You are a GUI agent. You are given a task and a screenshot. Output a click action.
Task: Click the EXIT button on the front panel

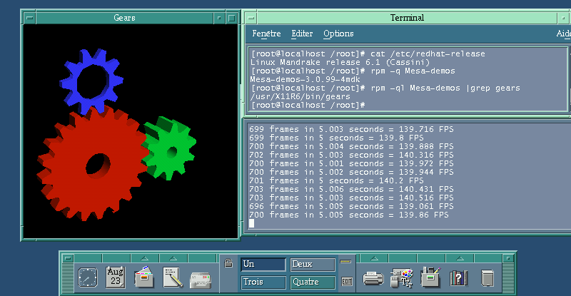347,282
